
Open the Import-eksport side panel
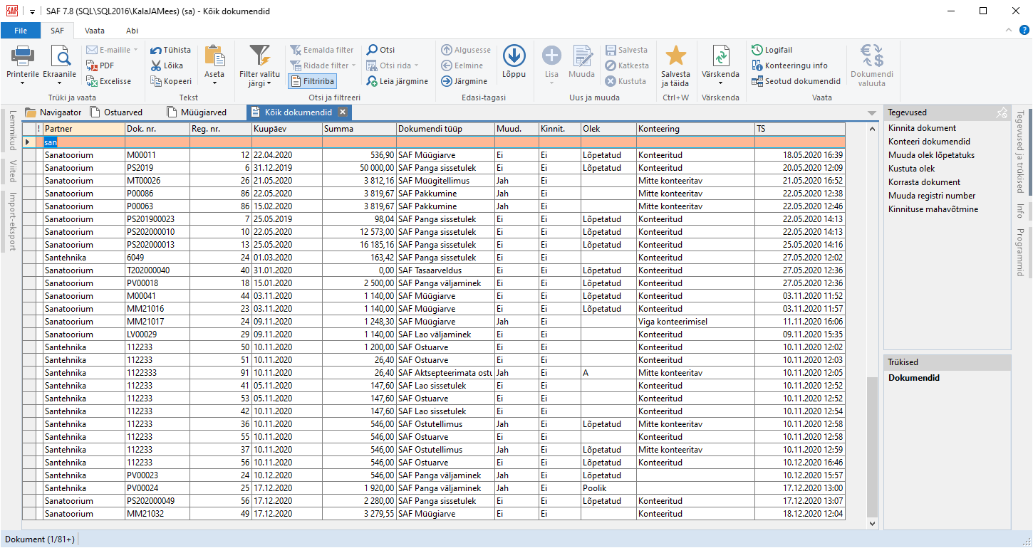[x=11, y=221]
